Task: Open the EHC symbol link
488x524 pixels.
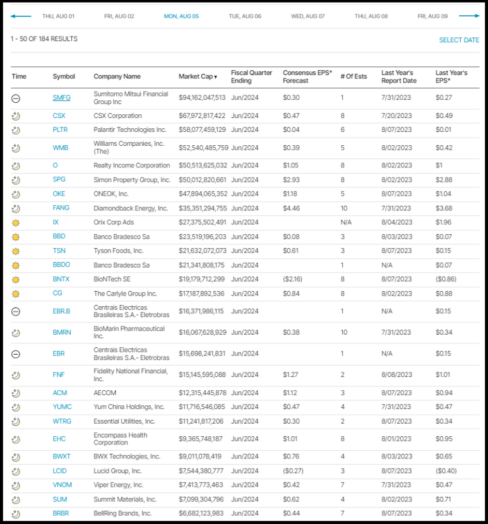Action: (59, 439)
